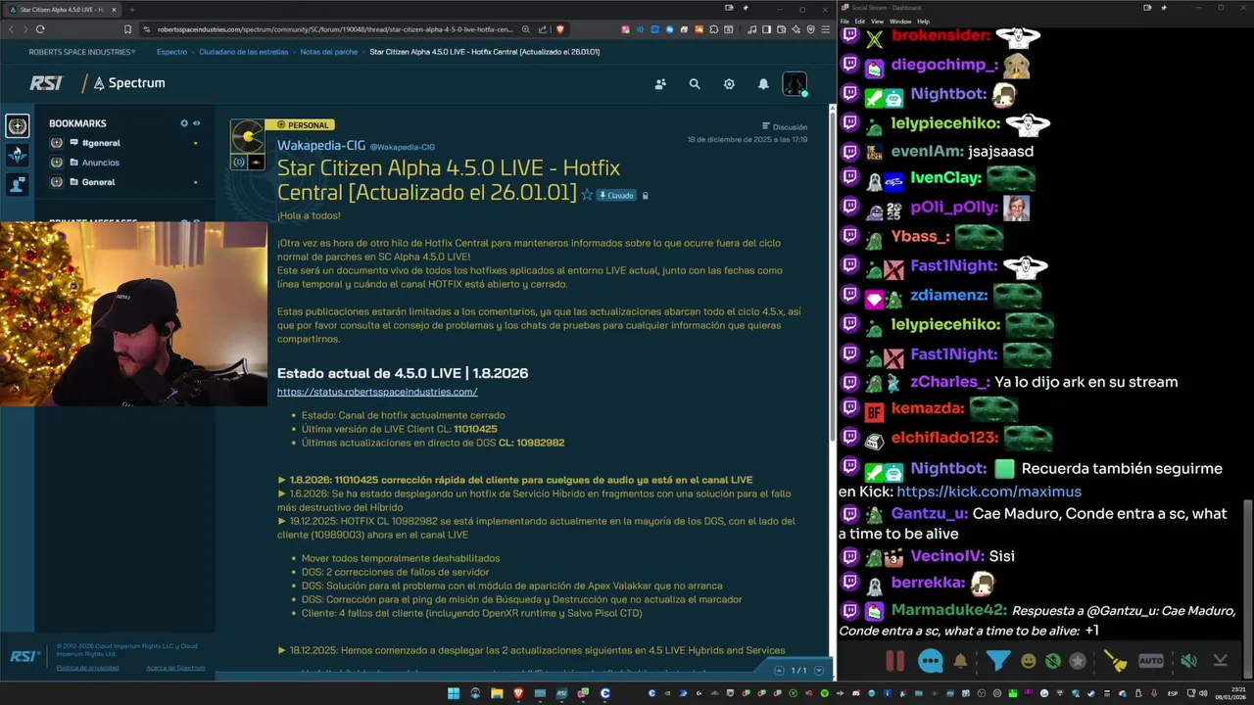Open Spectrum settings gear in header
This screenshot has height=705, width=1254.
[729, 84]
